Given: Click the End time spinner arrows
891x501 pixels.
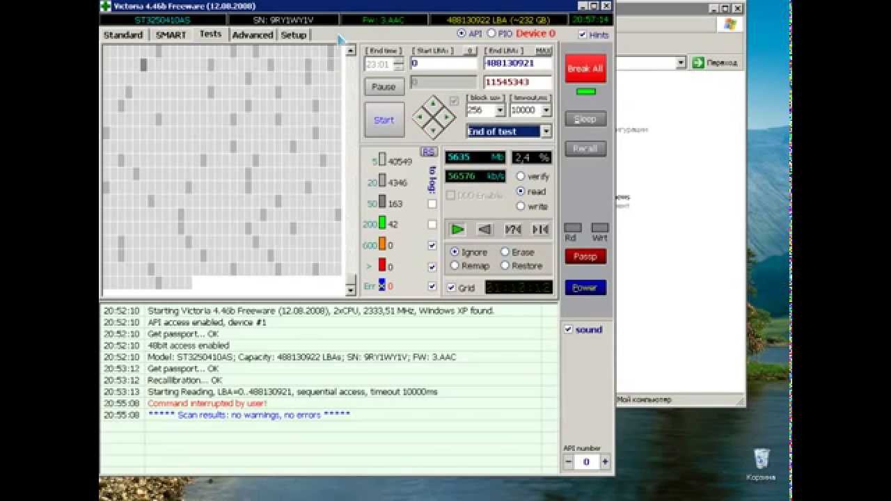Looking at the screenshot, I should [398, 64].
